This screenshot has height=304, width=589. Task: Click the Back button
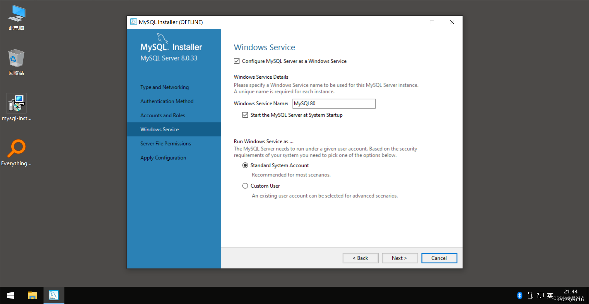360,258
